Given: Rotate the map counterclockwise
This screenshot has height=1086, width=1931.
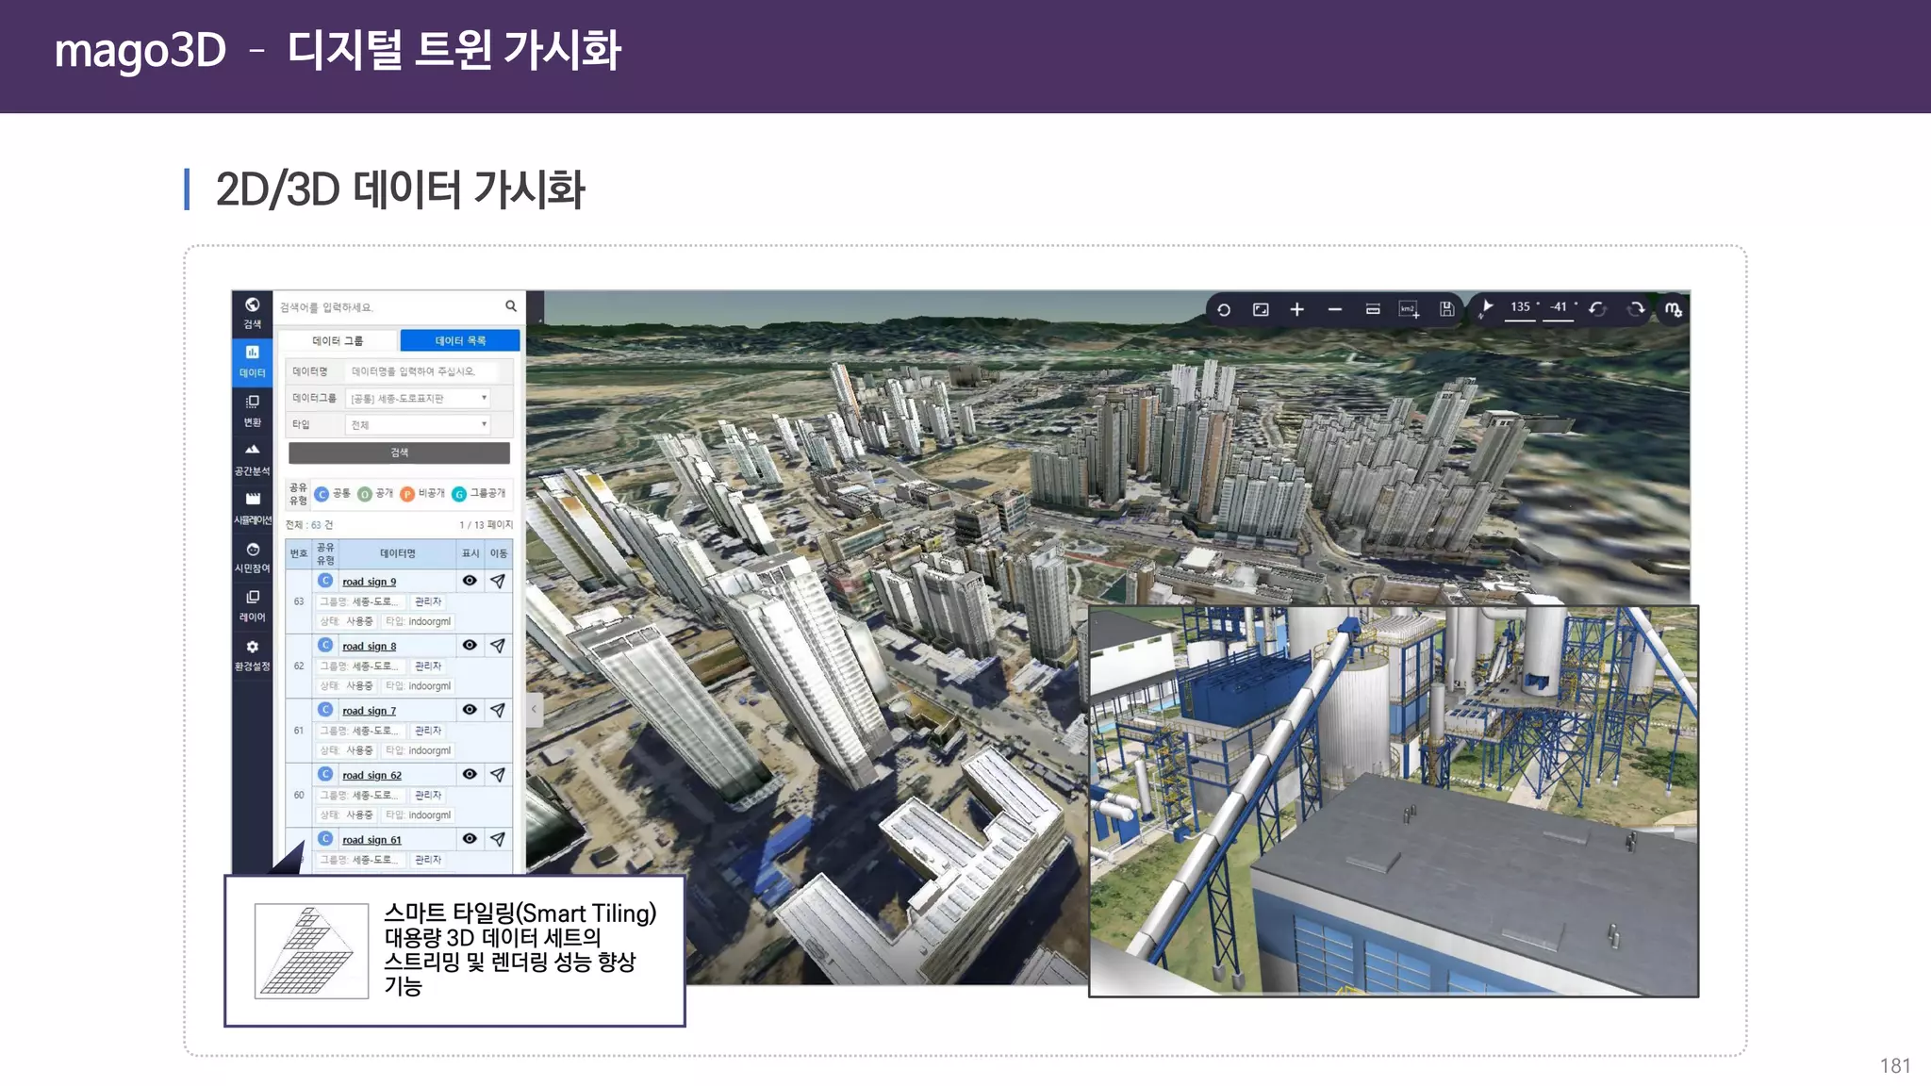Looking at the screenshot, I should (x=1597, y=308).
